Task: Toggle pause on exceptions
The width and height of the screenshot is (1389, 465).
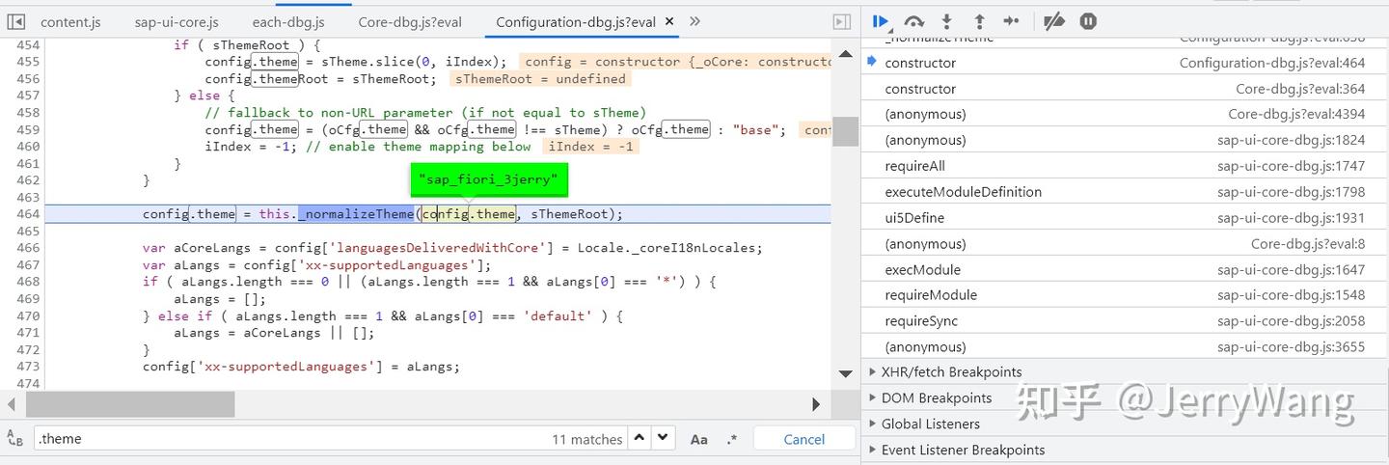Action: coord(1088,20)
